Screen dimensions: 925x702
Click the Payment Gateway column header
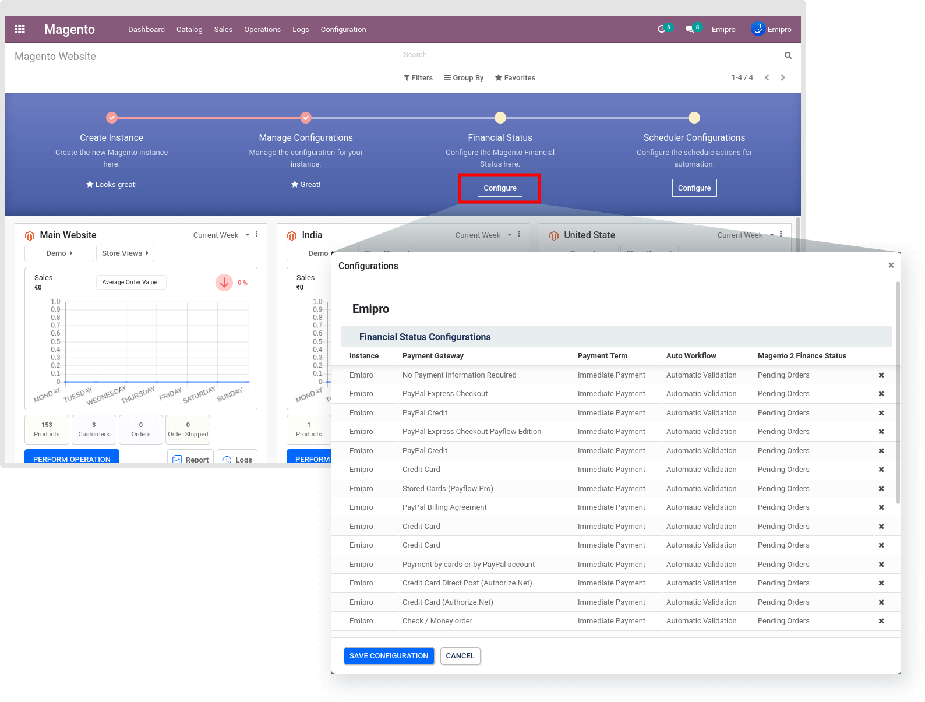(433, 356)
